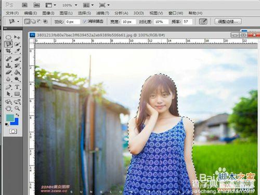Toggle the tablet pen pressure button
260x195 pixels.
point(203,21)
